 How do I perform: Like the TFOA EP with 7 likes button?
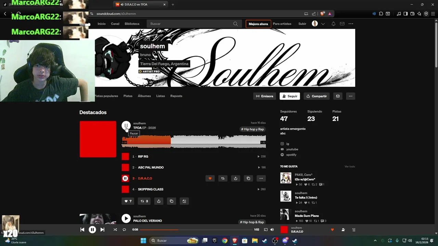128,201
